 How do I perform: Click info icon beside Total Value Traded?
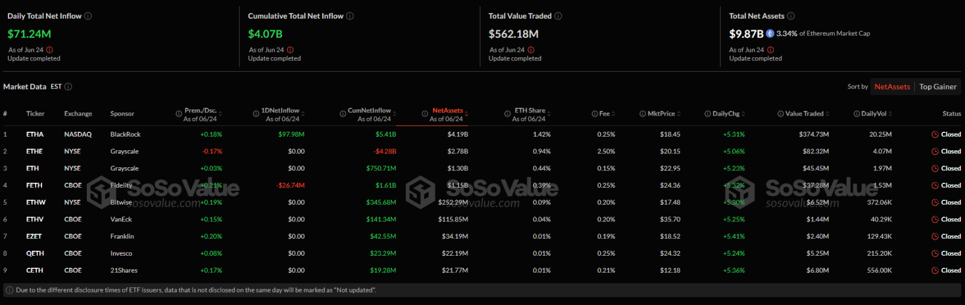[x=558, y=16]
